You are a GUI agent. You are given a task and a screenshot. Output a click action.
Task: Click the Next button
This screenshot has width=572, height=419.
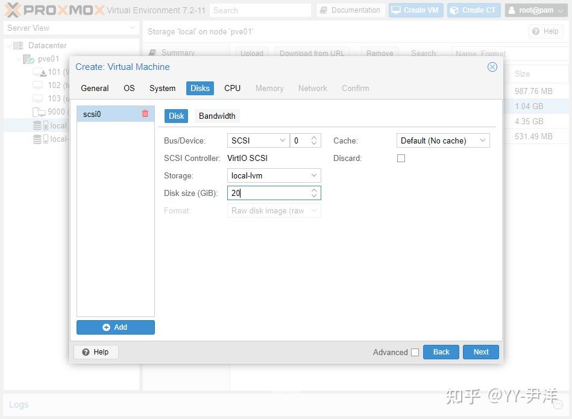[x=480, y=351]
